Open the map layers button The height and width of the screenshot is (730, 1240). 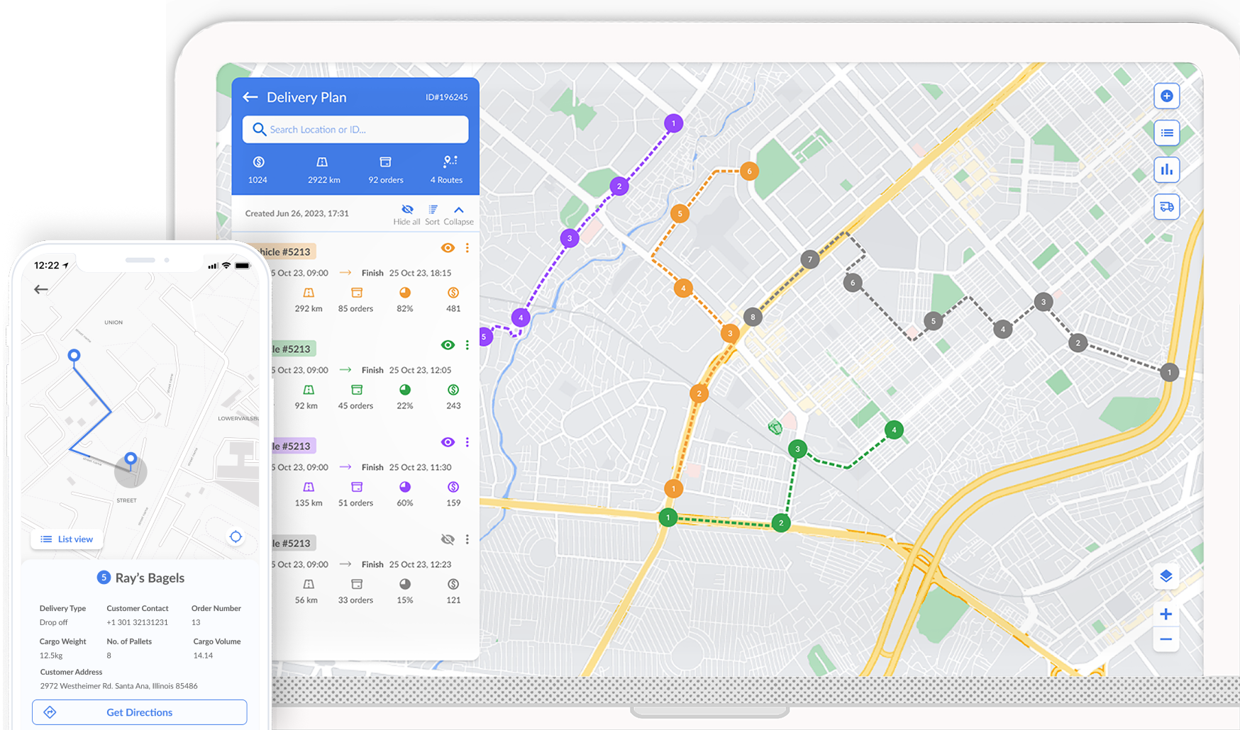click(x=1166, y=576)
